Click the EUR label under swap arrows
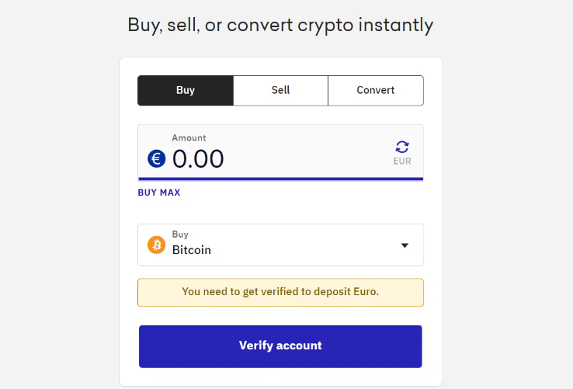This screenshot has width=573, height=389. (x=402, y=162)
